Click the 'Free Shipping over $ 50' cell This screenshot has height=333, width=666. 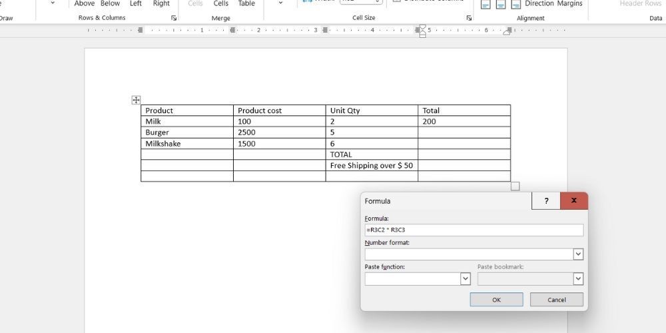372,166
